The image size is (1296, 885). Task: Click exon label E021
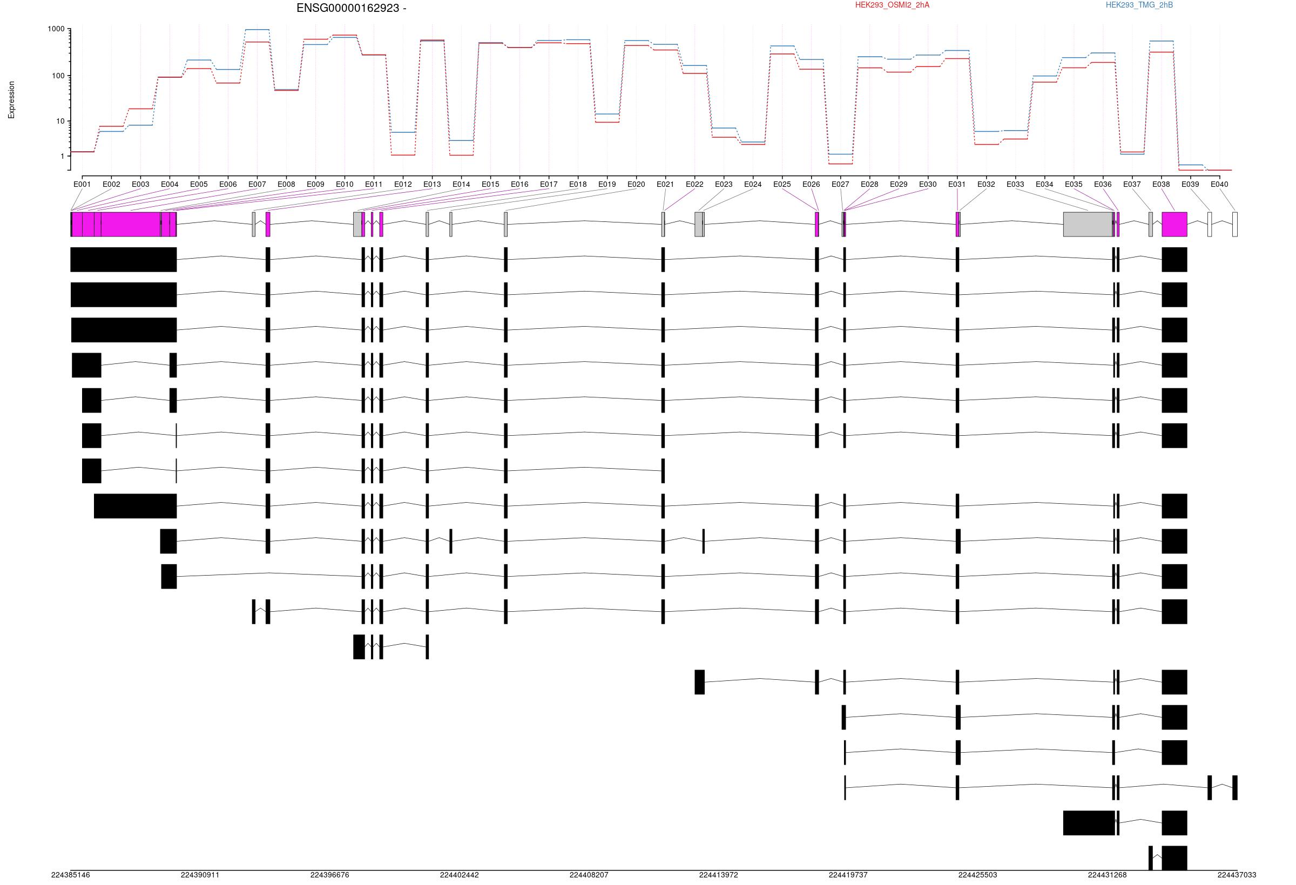point(665,184)
